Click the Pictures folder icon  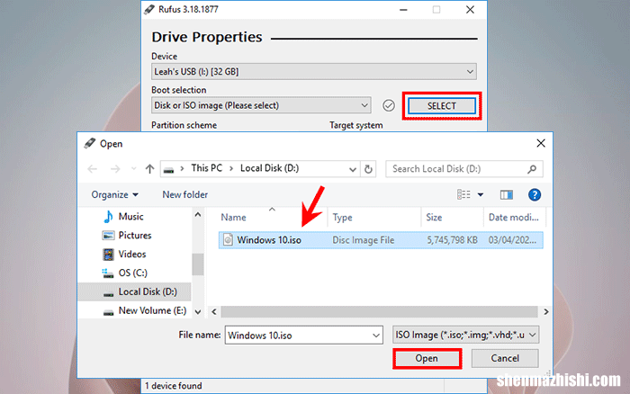point(108,236)
